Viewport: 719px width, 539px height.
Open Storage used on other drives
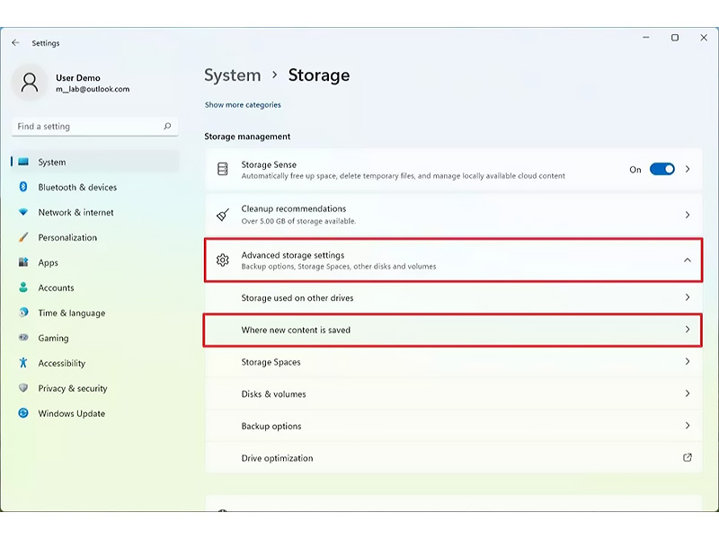click(453, 298)
